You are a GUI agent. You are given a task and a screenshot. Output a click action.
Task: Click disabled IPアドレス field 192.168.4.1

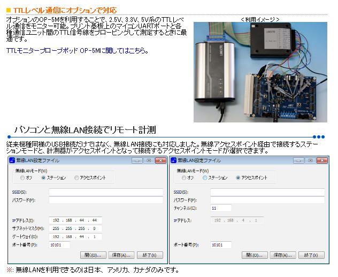coord(237,220)
